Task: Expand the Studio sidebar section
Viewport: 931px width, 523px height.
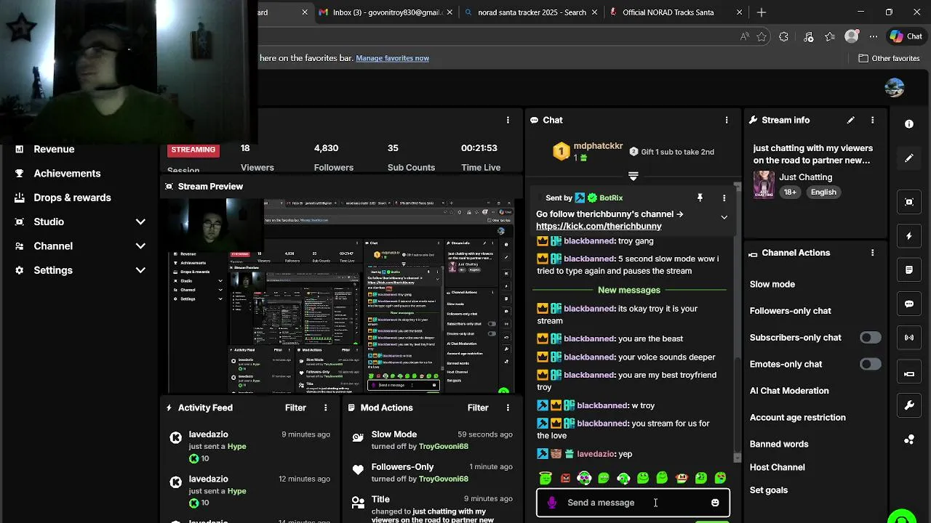Action: pos(140,222)
